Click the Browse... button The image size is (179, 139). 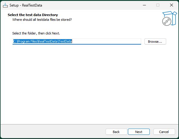[x=155, y=42]
